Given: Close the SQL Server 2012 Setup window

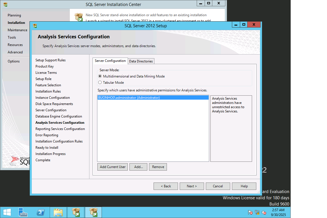Looking at the screenshot, I should pyautogui.click(x=254, y=24).
